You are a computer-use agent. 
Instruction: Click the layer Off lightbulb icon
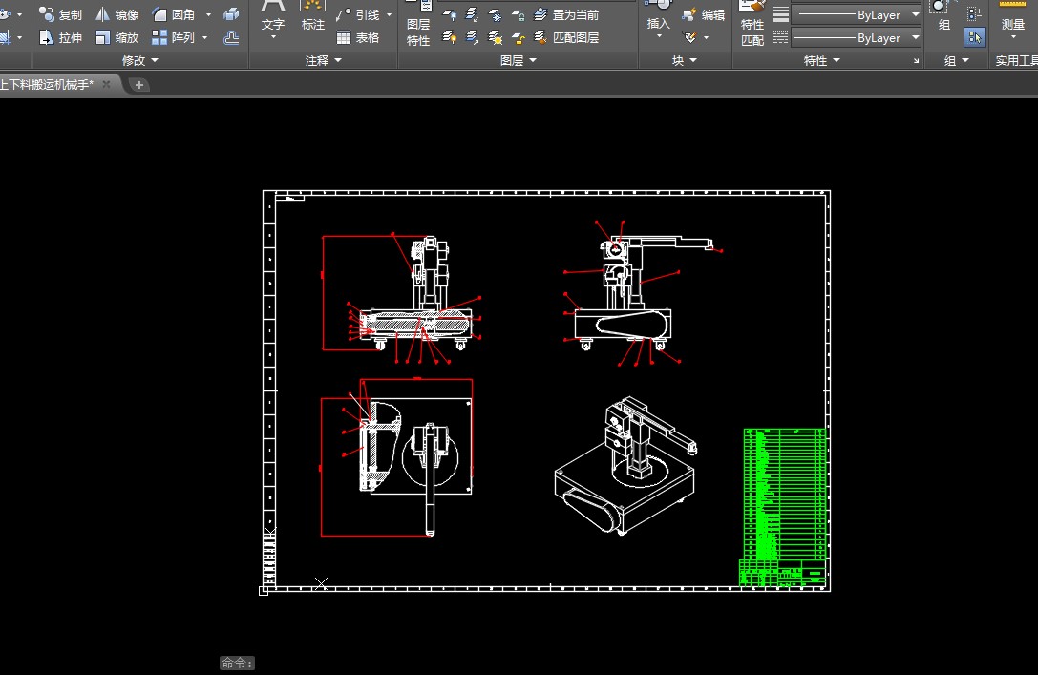coord(449,14)
